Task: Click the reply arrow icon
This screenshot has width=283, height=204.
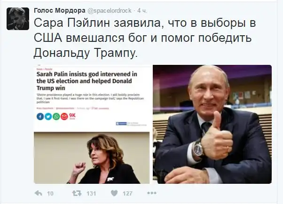Action: [x=38, y=193]
